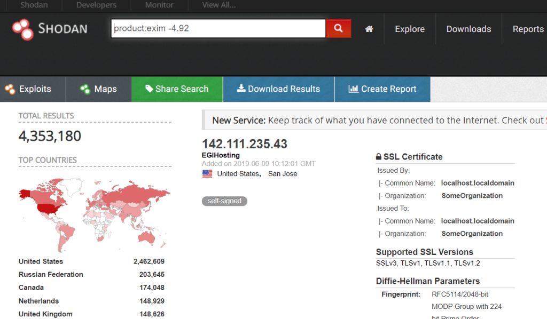Click the red search magnifier button

338,28
